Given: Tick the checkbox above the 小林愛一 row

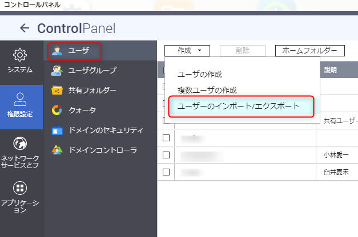Looking at the screenshot, I should (166, 137).
